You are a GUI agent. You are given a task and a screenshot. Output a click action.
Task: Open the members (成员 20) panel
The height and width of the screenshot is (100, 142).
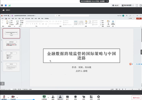tap(60, 97)
